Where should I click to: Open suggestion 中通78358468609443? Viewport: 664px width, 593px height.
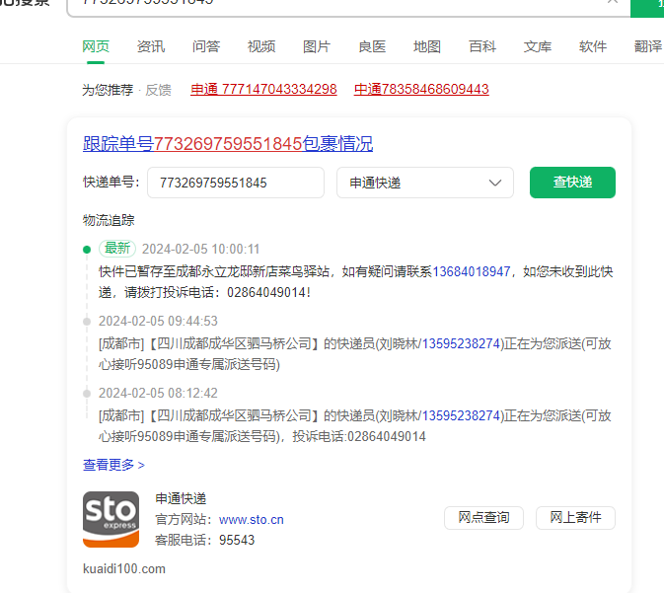[x=421, y=90]
